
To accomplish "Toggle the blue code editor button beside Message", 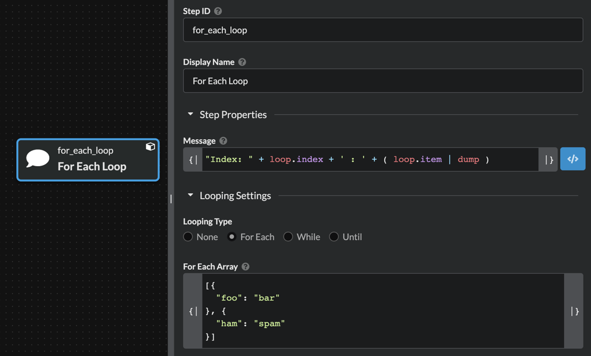I will 573,159.
